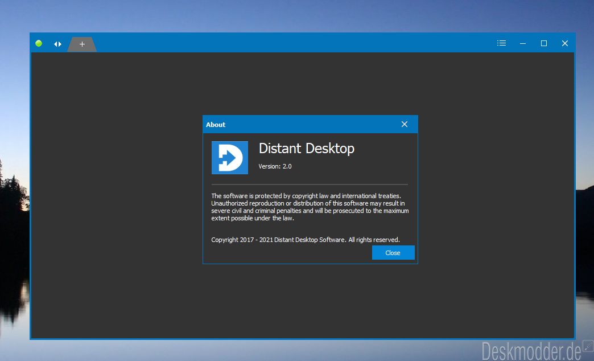
Task: Select the Version: 2.0 label
Action: (275, 166)
